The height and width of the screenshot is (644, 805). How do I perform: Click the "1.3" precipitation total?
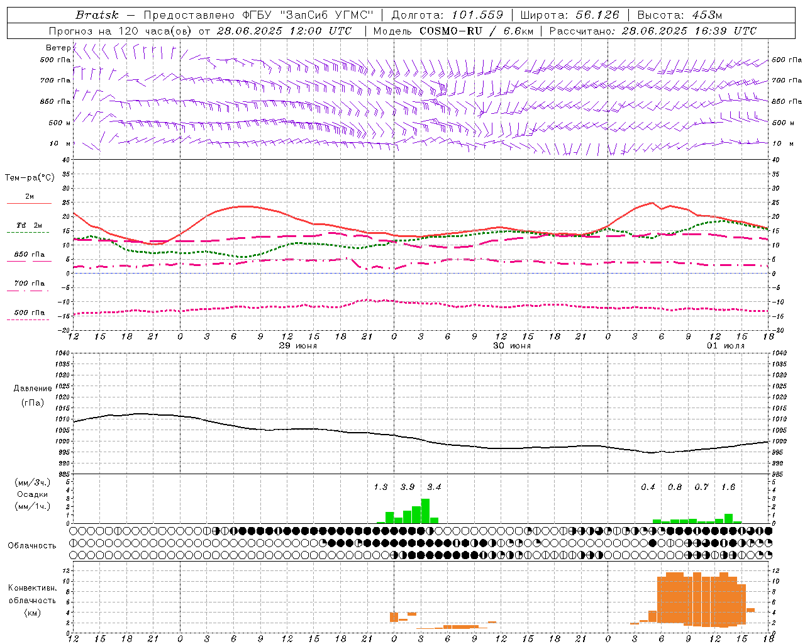tap(380, 487)
